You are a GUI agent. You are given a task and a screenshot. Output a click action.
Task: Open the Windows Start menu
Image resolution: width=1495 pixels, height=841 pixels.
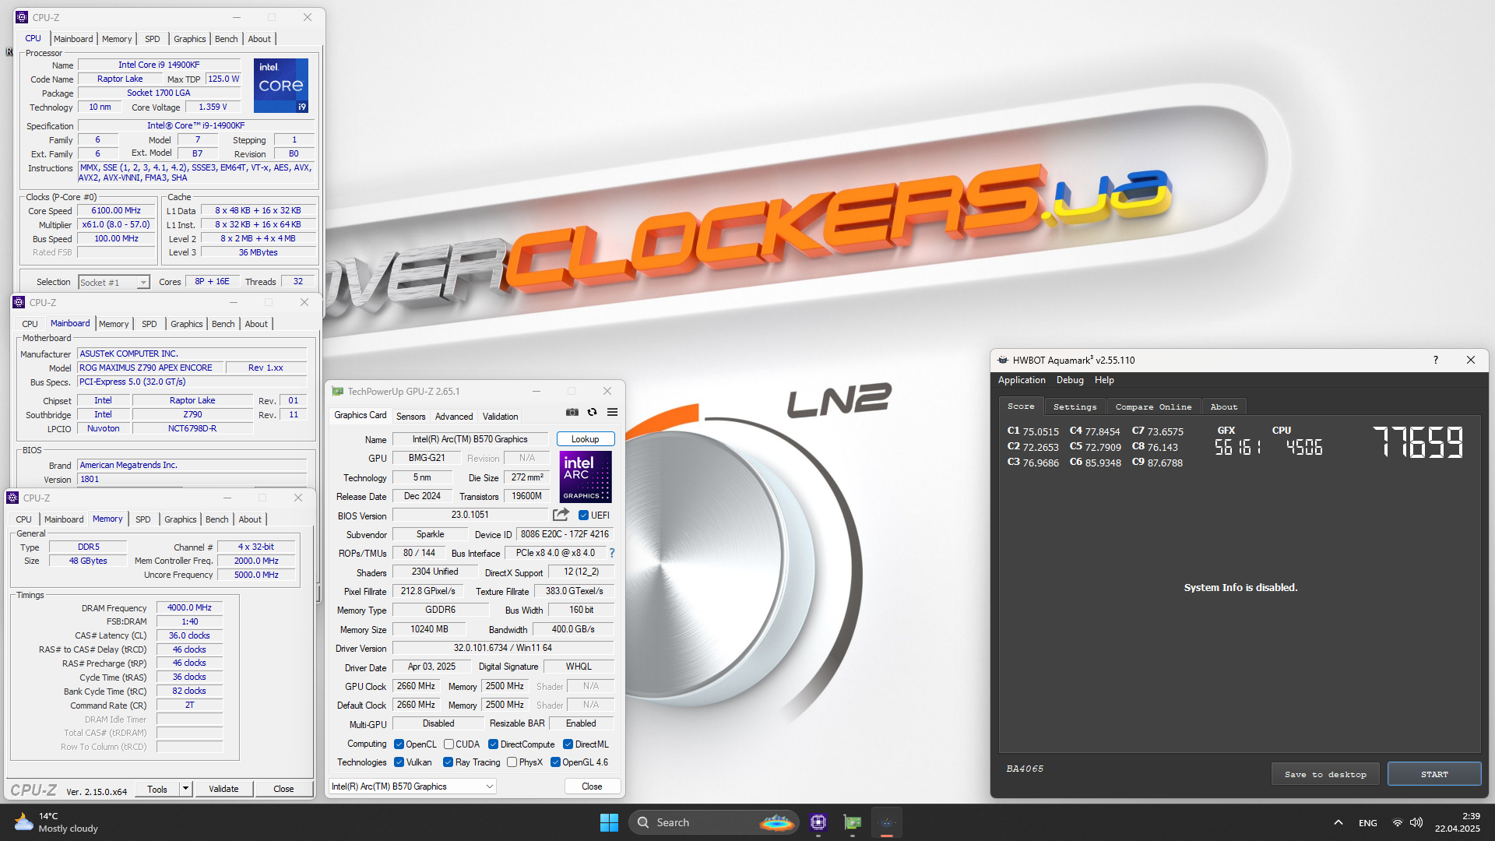click(609, 822)
